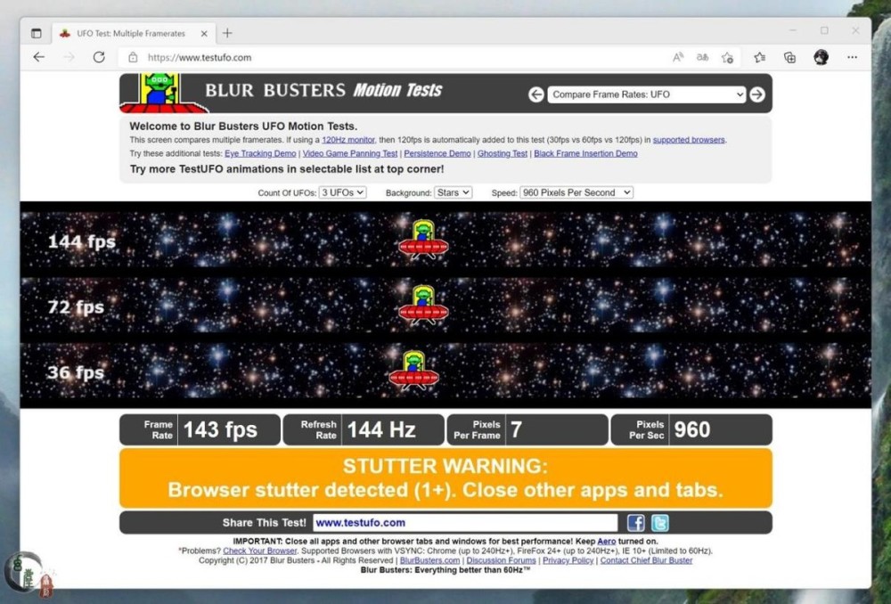Open the Eye Tracking Demo link

tap(260, 153)
